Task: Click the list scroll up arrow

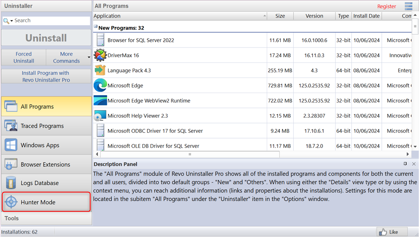Action: pyautogui.click(x=415, y=15)
